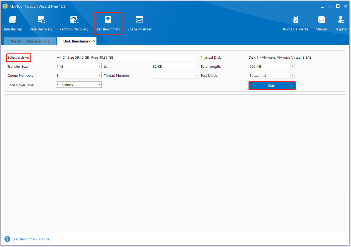Screen dimensions: 351x247
Task: Start the disk benchmark test
Action: pyautogui.click(x=272, y=86)
